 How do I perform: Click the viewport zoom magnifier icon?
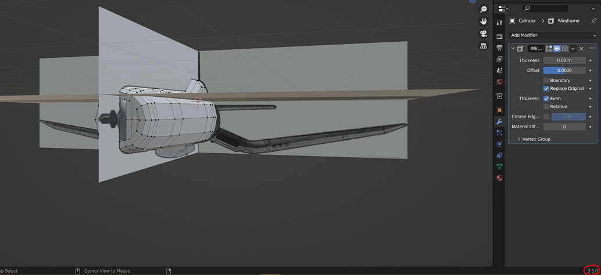(x=484, y=9)
